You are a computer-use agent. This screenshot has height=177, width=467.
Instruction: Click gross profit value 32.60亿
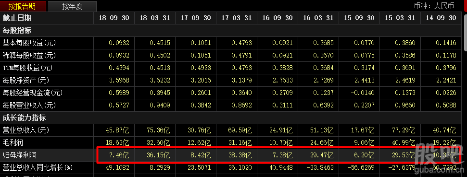tap(158, 142)
